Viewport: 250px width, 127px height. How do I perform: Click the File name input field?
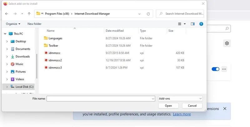click(x=101, y=99)
